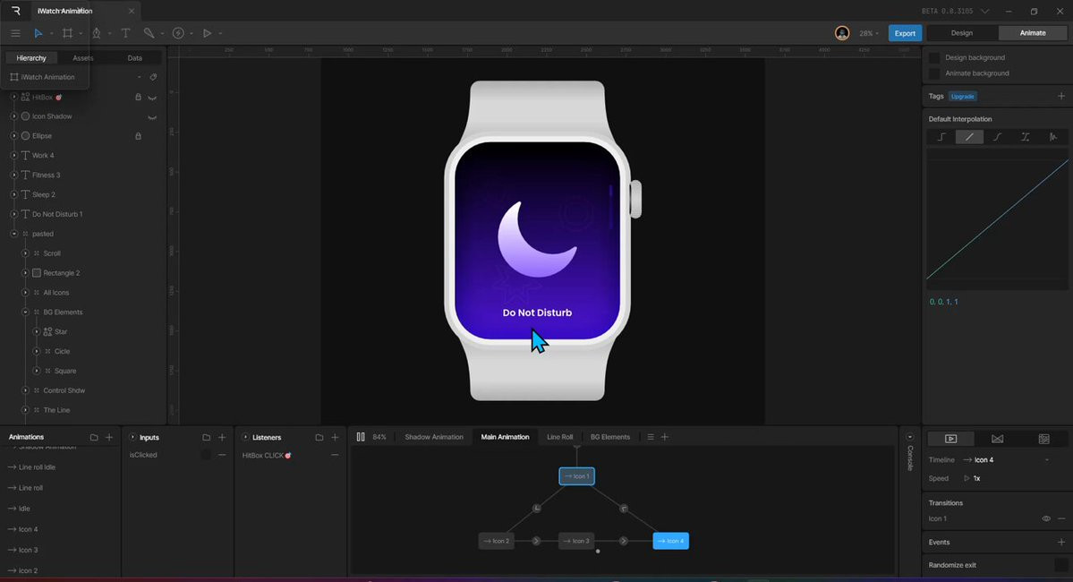This screenshot has width=1073, height=582.
Task: Switch to the third state type icon
Action: click(x=1043, y=439)
